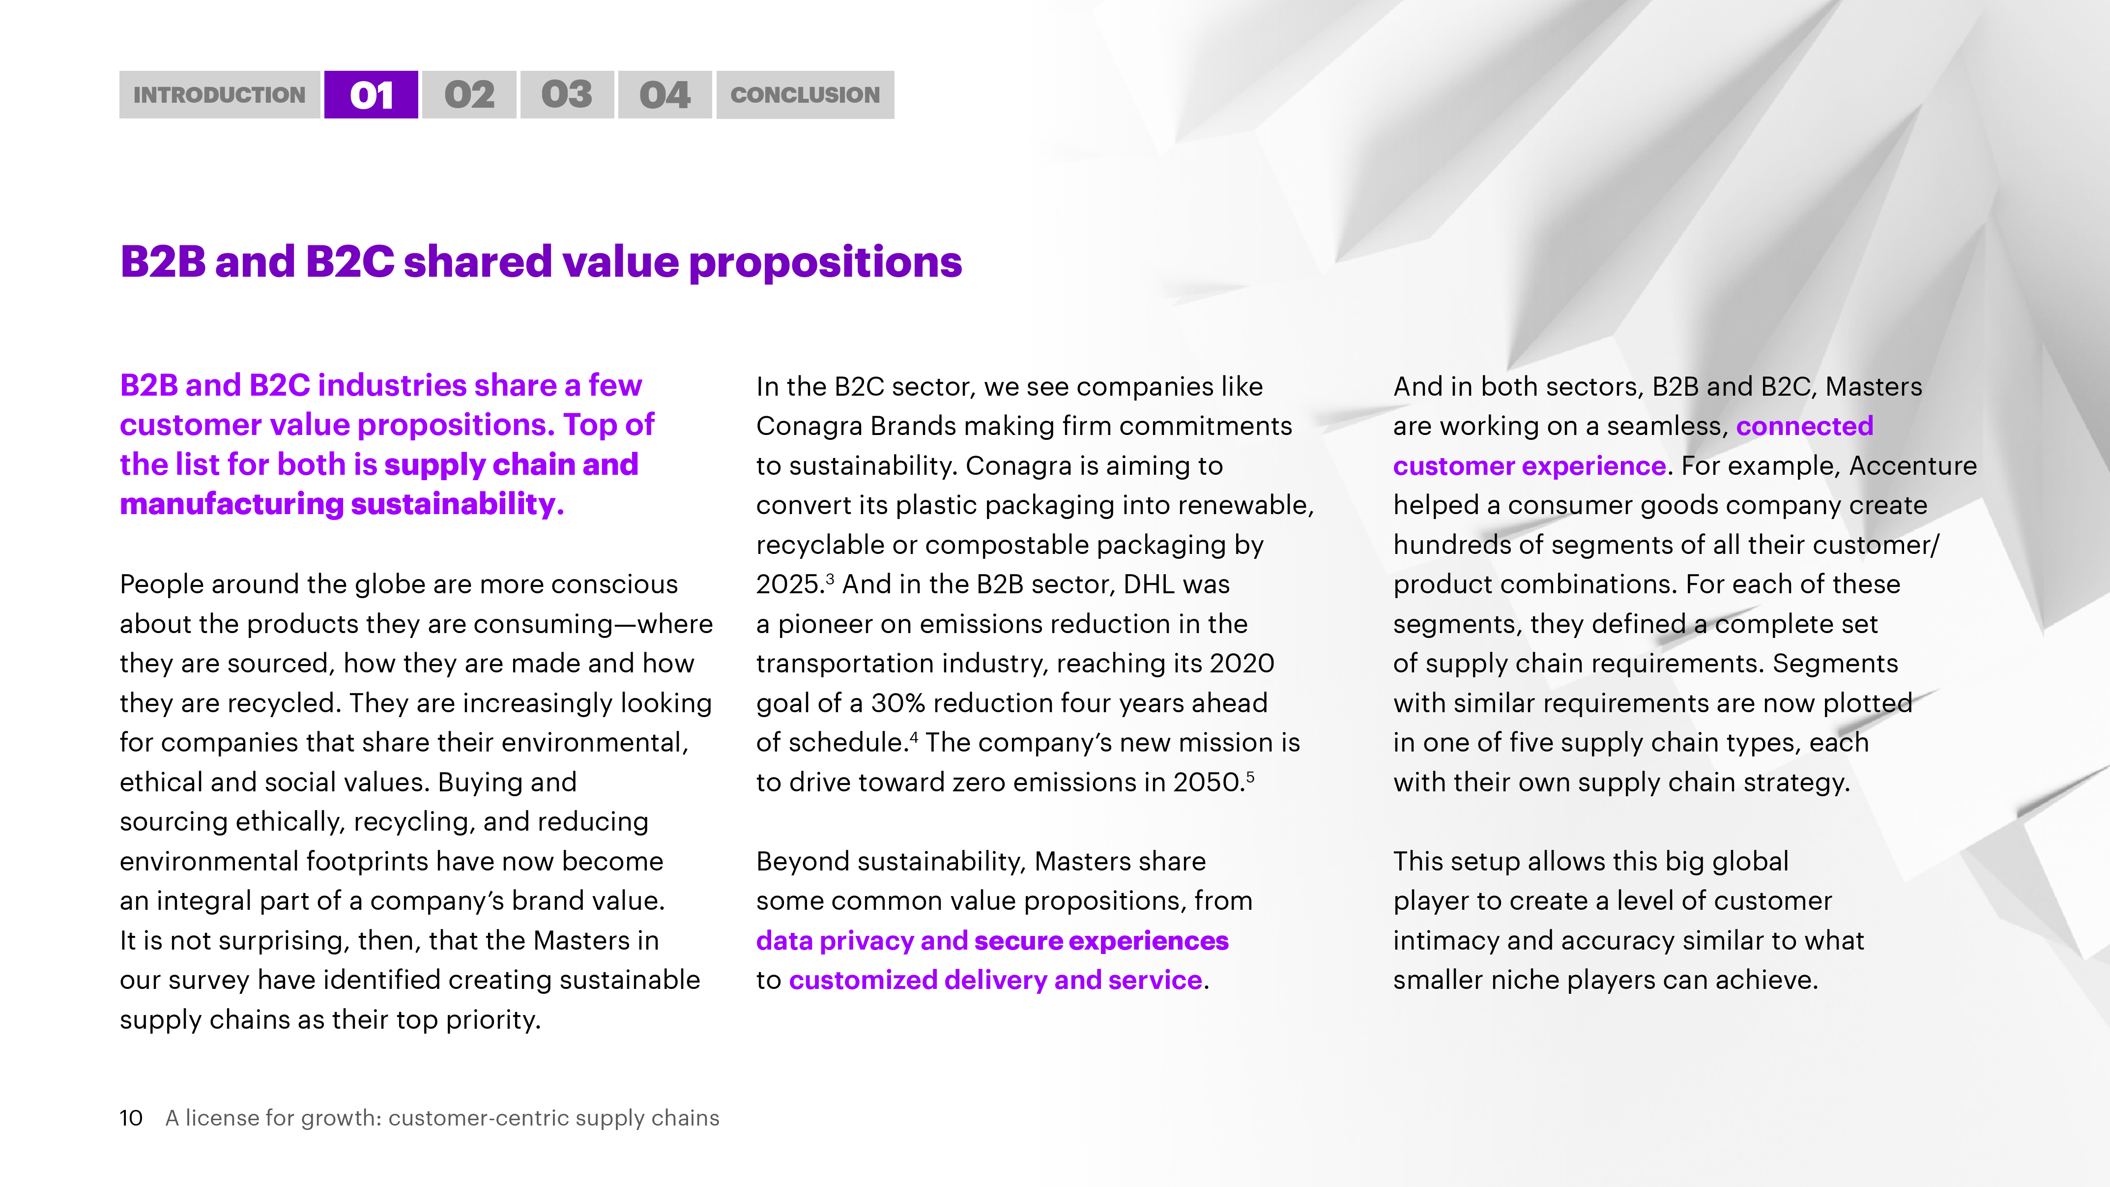Open footnote 4 after 'of schedule.'
The width and height of the screenshot is (2110, 1187).
pyautogui.click(x=914, y=736)
